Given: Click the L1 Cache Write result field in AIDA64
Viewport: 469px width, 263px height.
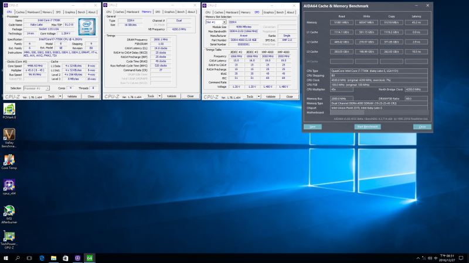Looking at the screenshot, I should pos(366,32).
